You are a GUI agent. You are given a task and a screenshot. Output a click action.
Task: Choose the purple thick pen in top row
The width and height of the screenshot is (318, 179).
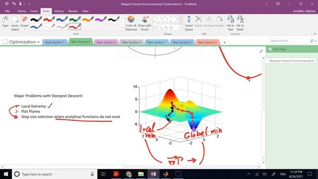pos(101,19)
